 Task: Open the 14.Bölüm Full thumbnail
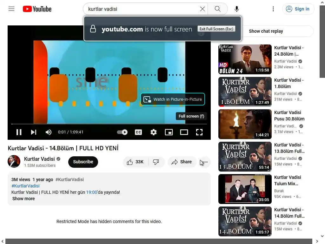(x=245, y=221)
